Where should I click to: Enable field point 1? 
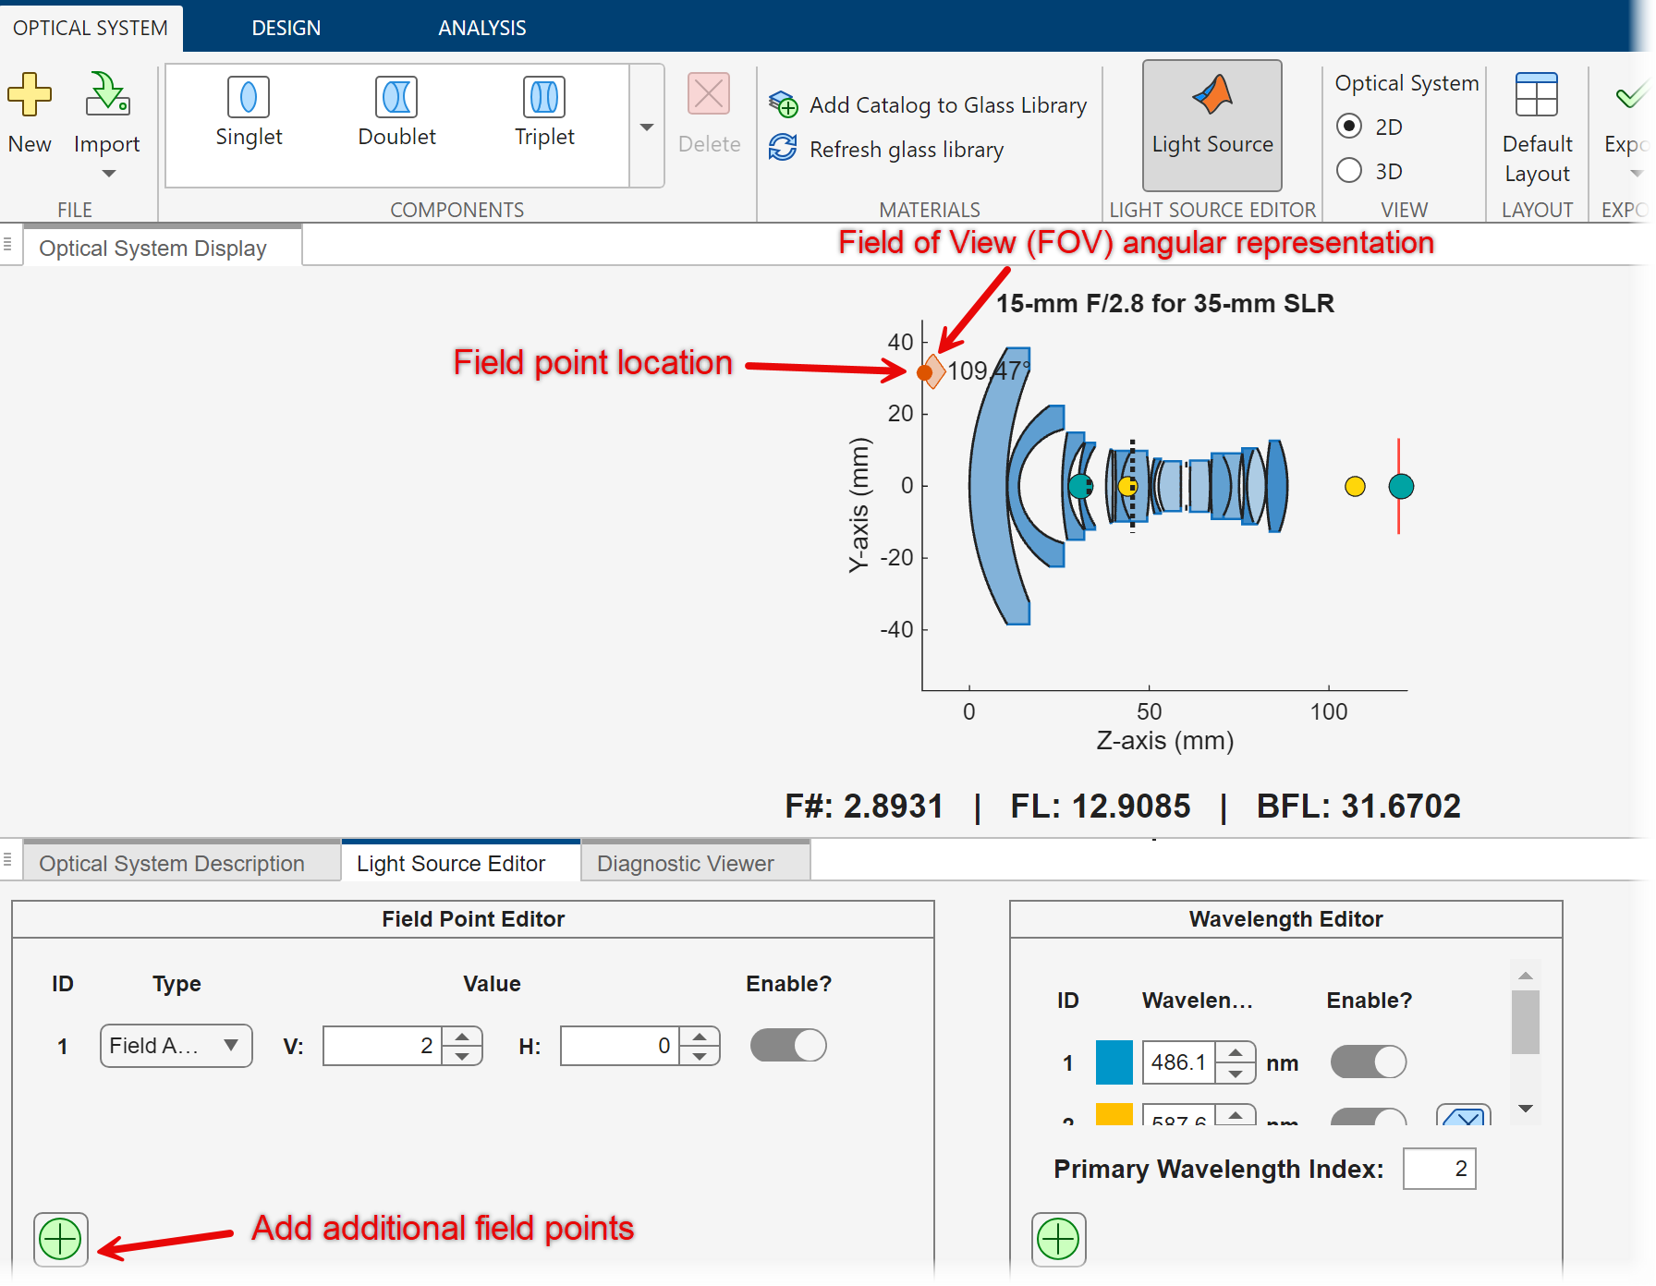pos(788,1045)
